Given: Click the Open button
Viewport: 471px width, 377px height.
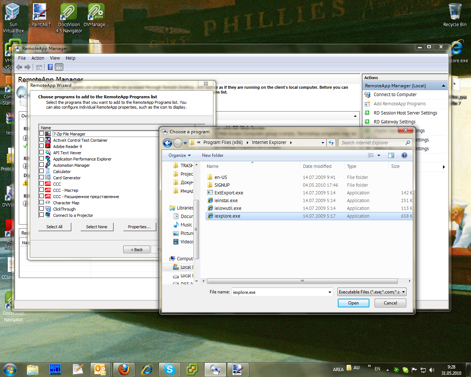Looking at the screenshot, I should click(x=353, y=303).
